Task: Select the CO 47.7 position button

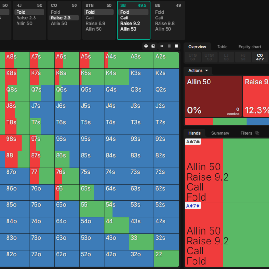Action: click(260, 57)
